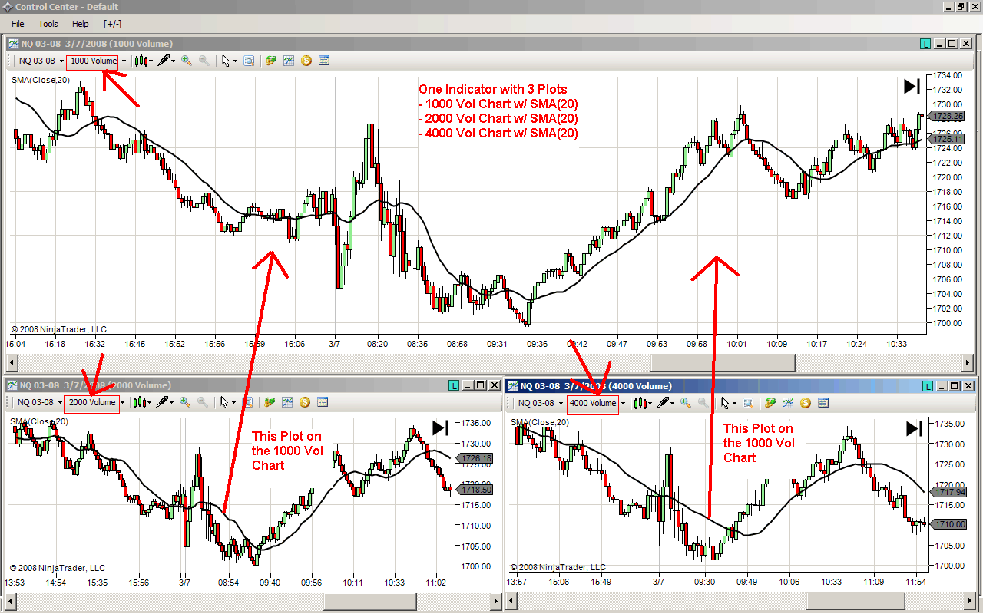Image resolution: width=983 pixels, height=614 pixels.
Task: Click horizontal scrollbar thumb of 1000 Volume chart
Action: point(723,361)
